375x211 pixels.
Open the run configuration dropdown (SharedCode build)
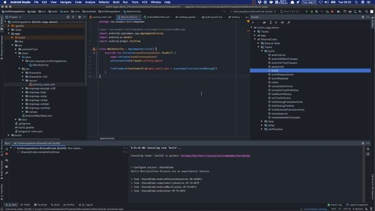(x=254, y=12)
